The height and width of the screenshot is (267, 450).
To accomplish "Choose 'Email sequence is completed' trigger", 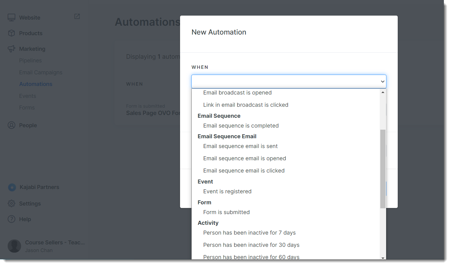I will 241,126.
